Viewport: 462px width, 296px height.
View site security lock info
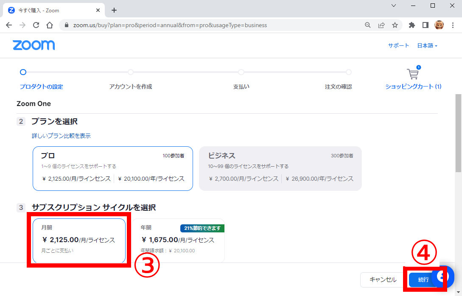(x=67, y=25)
